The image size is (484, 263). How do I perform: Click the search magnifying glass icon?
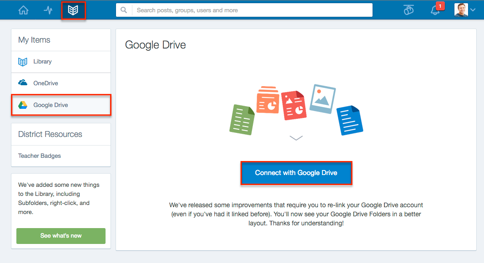(x=123, y=10)
